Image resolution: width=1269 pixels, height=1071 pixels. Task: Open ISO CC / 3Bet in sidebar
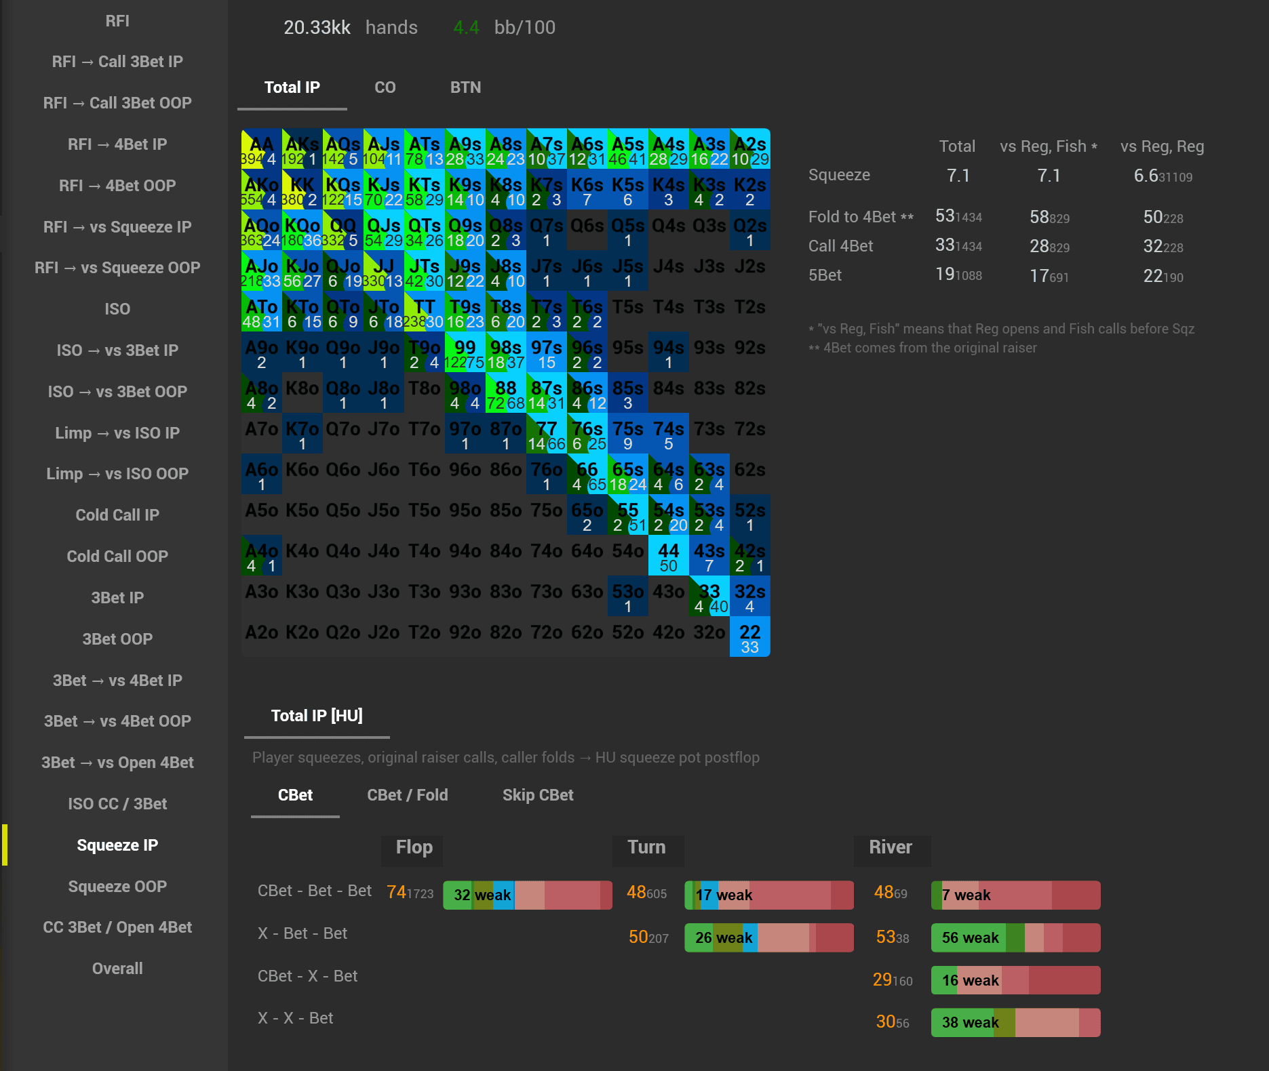point(117,804)
